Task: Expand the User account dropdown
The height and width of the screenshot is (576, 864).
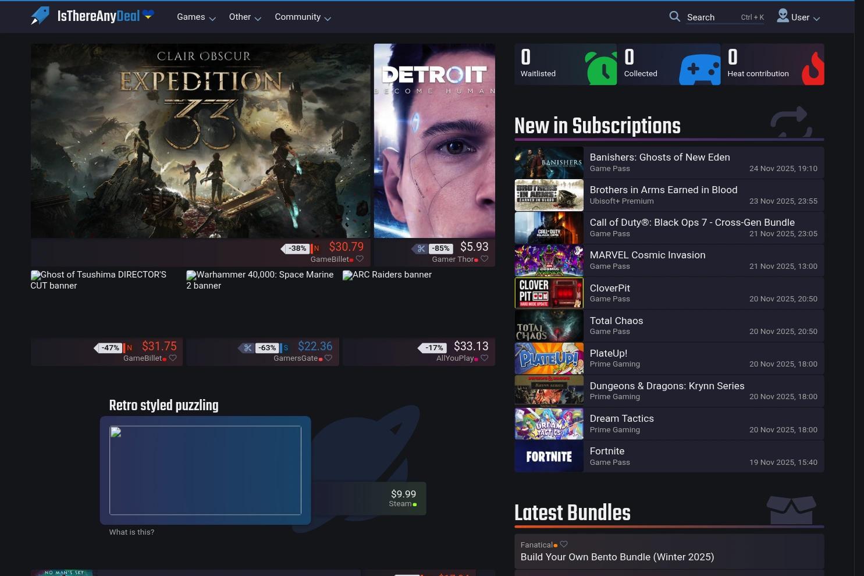Action: 798,17
